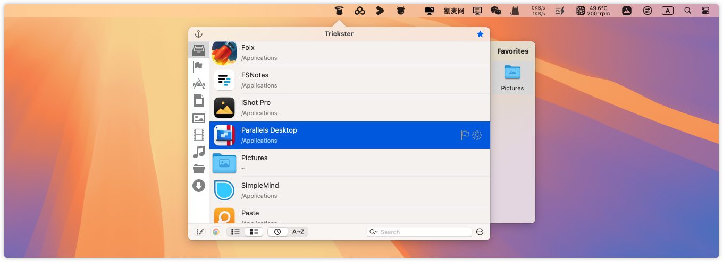
Task: Click the iShot Pro app icon
Action: tap(224, 108)
